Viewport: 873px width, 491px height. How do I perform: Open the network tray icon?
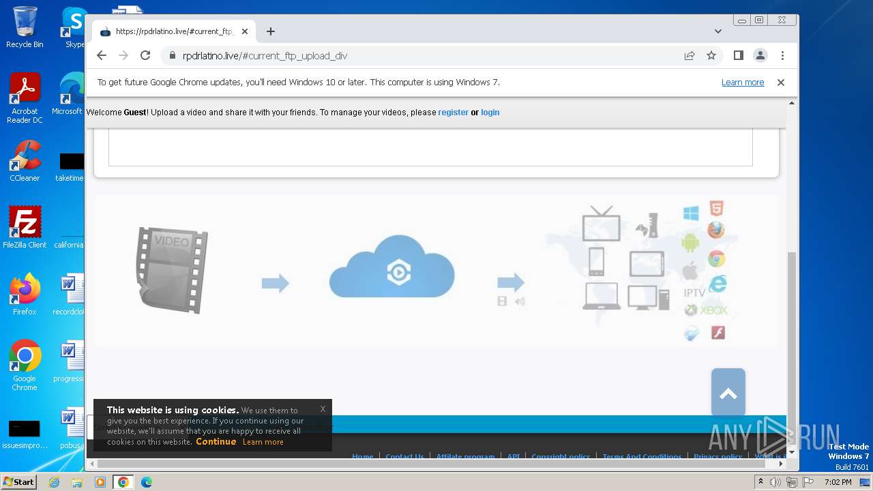pos(791,482)
